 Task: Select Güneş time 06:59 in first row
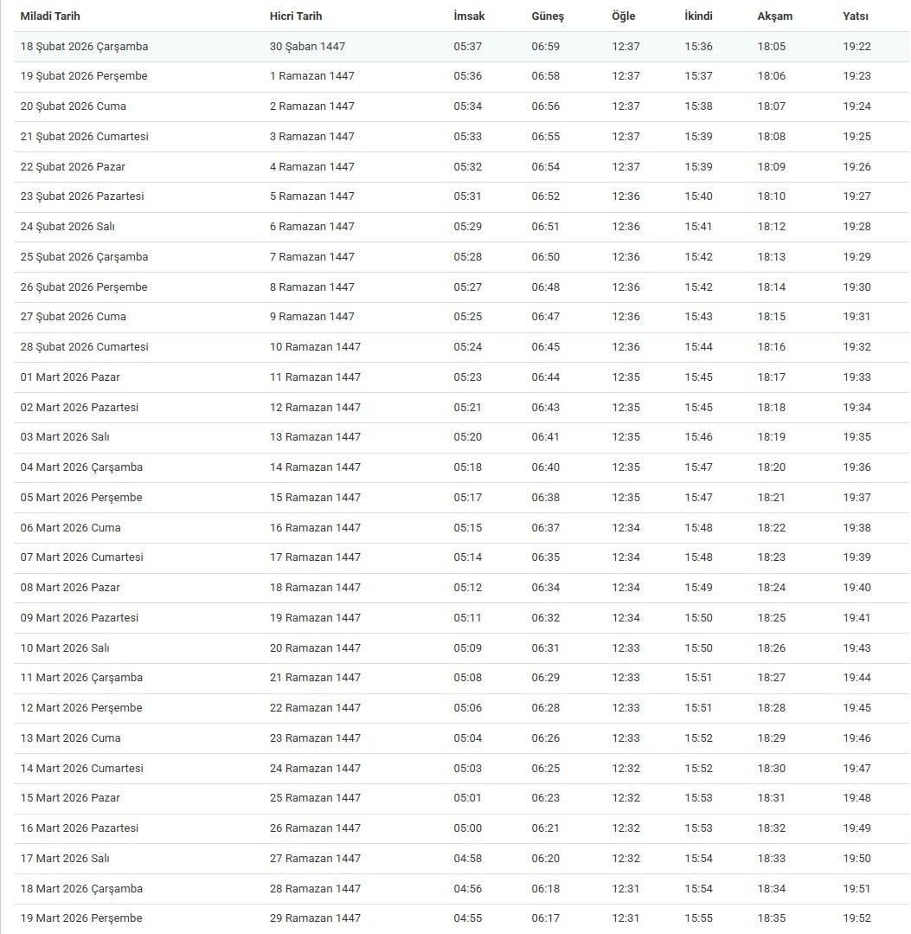545,47
